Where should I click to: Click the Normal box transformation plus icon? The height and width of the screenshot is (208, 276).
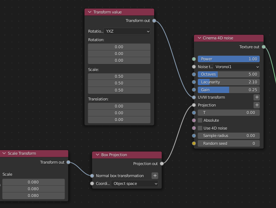[155, 176]
